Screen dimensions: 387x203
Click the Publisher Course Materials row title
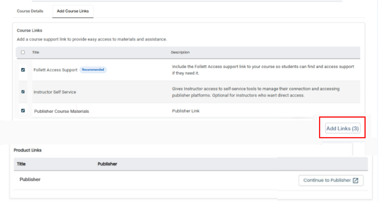pos(61,111)
